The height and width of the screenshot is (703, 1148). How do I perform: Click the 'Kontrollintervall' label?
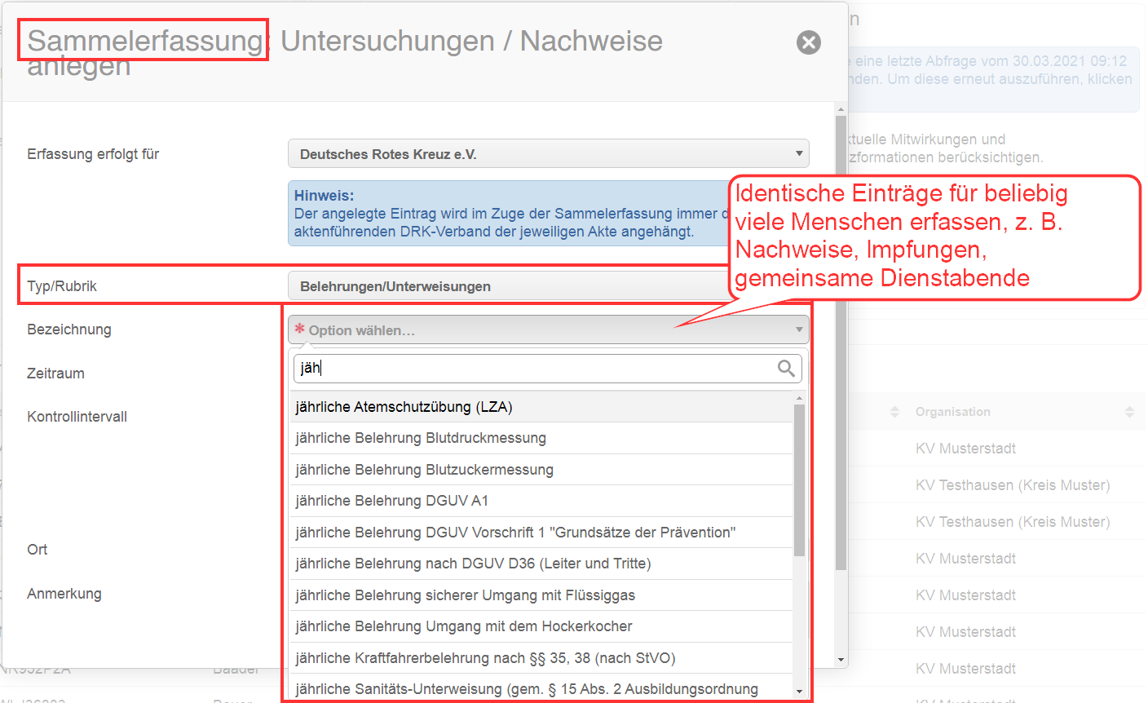pyautogui.click(x=77, y=417)
